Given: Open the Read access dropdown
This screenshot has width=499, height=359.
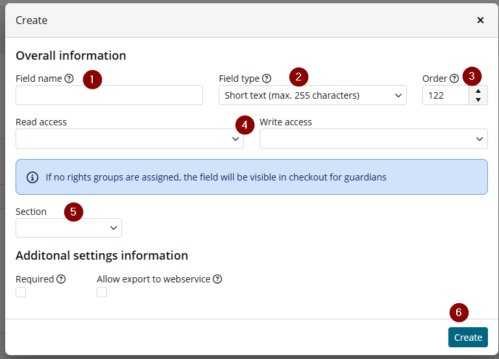Looking at the screenshot, I should coord(130,138).
